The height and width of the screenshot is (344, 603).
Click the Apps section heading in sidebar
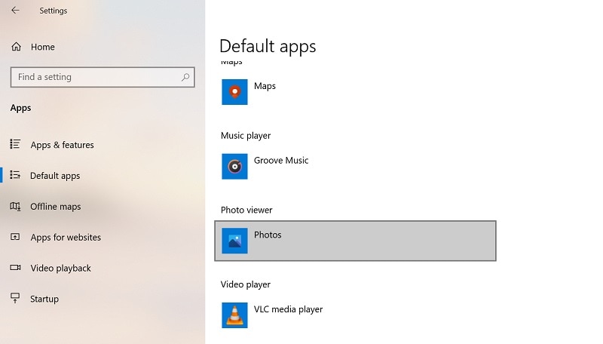point(21,108)
